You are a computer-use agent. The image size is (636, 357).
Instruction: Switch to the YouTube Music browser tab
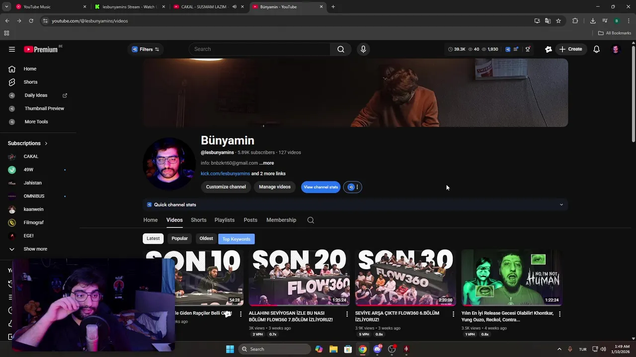(x=50, y=7)
